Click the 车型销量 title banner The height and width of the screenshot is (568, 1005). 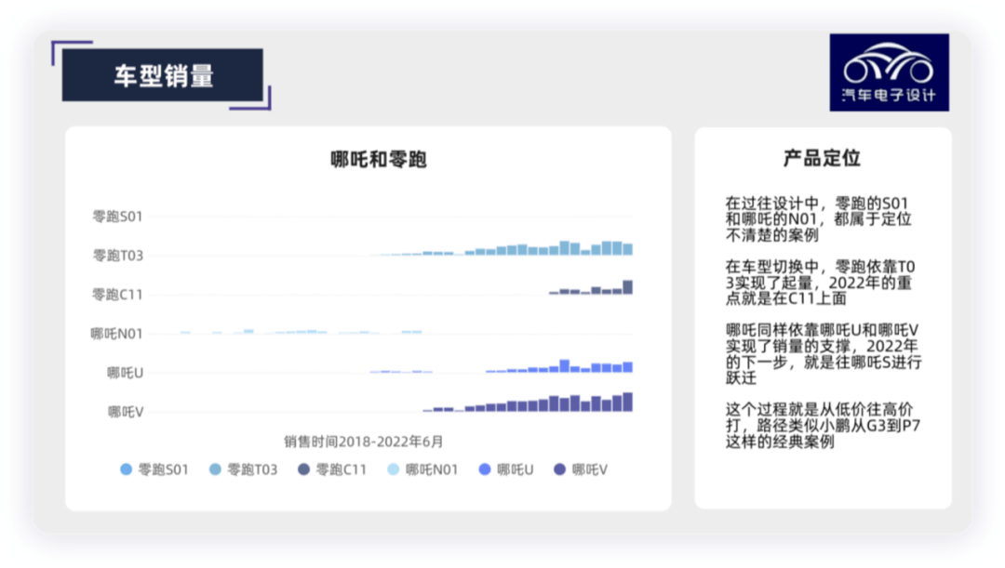pyautogui.click(x=163, y=75)
